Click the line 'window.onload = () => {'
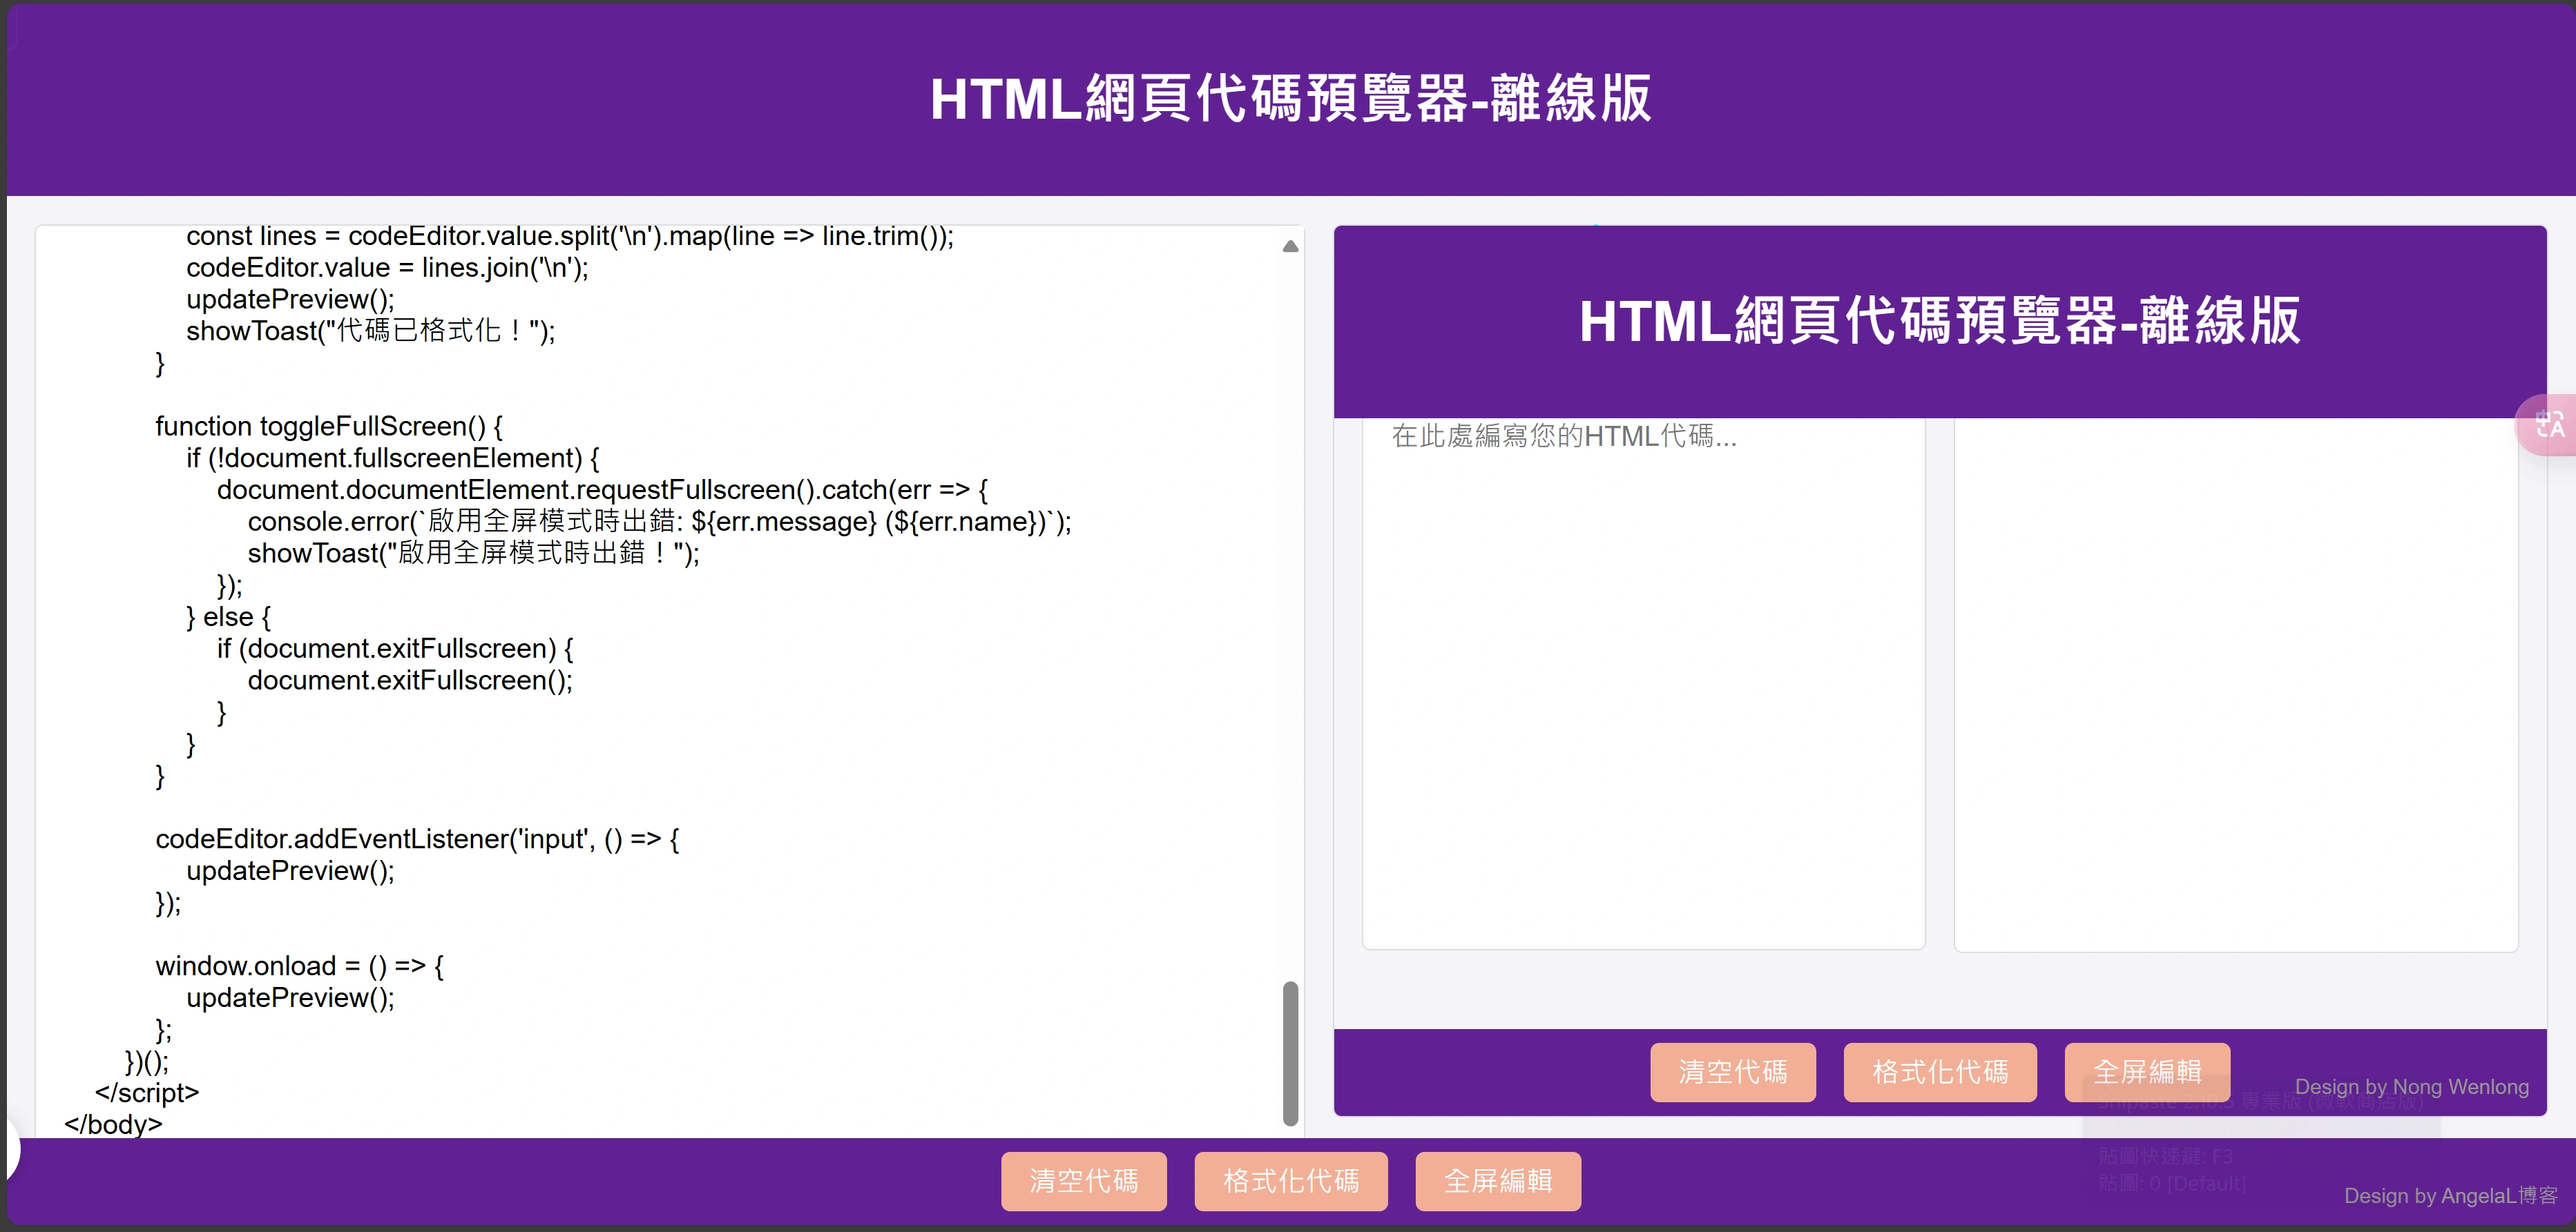2576x1232 pixels. (299, 966)
